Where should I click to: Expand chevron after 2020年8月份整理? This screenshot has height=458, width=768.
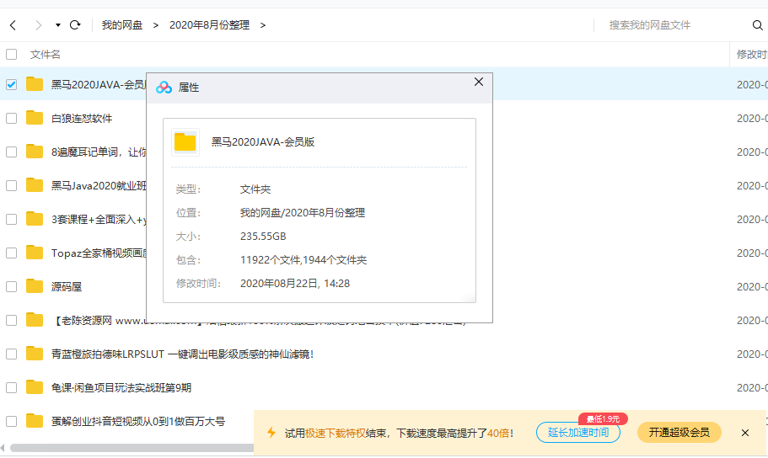click(x=263, y=25)
